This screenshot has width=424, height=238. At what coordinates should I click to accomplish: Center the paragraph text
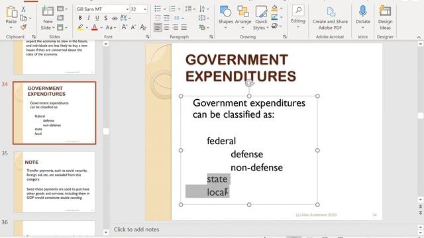tap(166, 27)
